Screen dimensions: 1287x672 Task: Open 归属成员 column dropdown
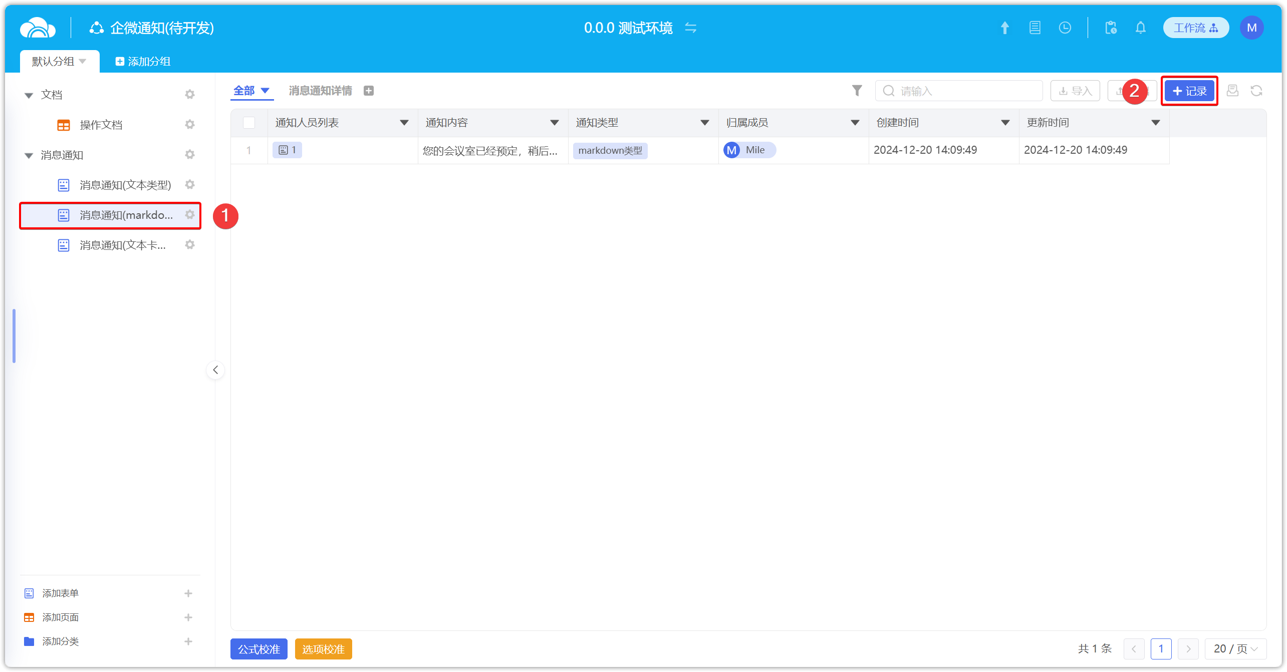click(x=855, y=123)
